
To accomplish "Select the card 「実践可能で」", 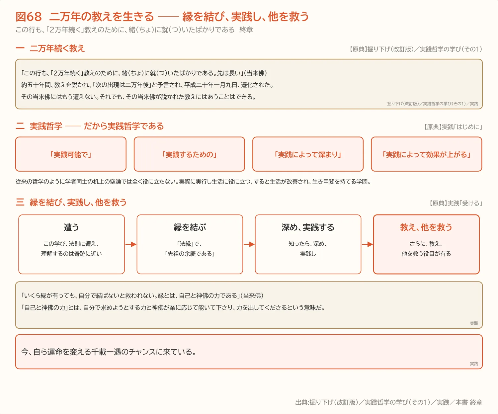I will pyautogui.click(x=71, y=154).
